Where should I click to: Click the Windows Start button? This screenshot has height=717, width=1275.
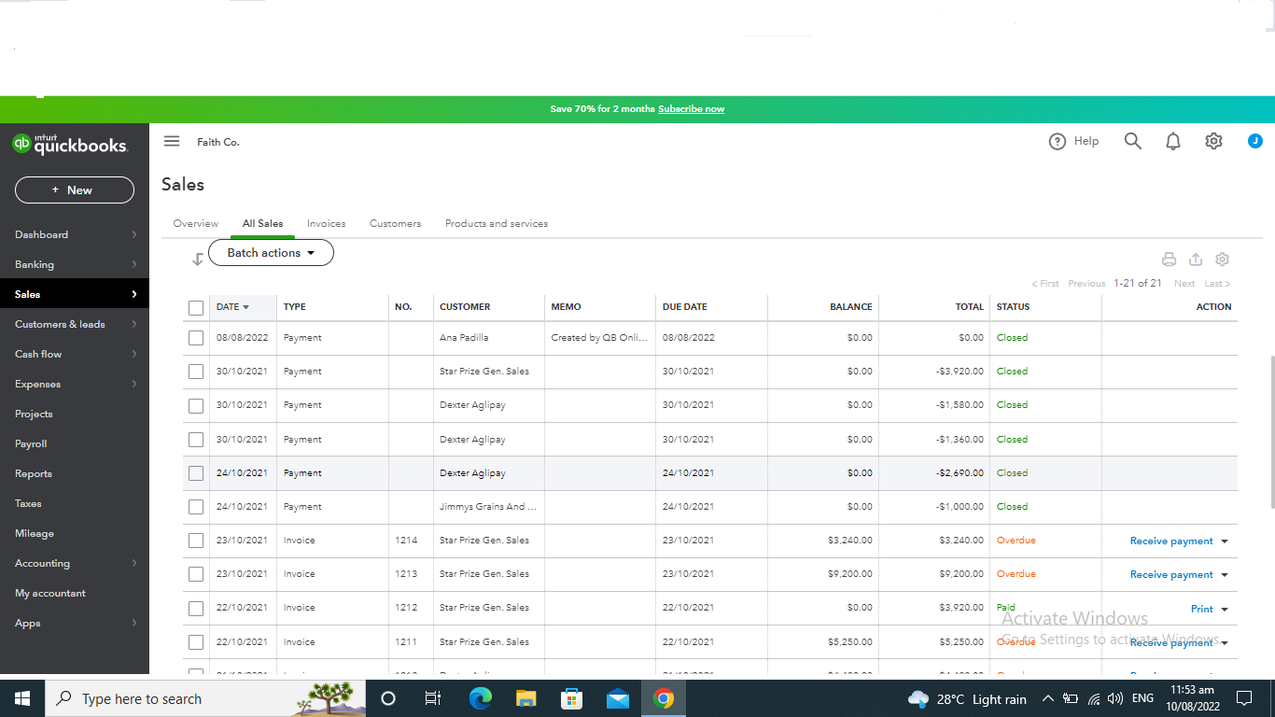click(22, 698)
